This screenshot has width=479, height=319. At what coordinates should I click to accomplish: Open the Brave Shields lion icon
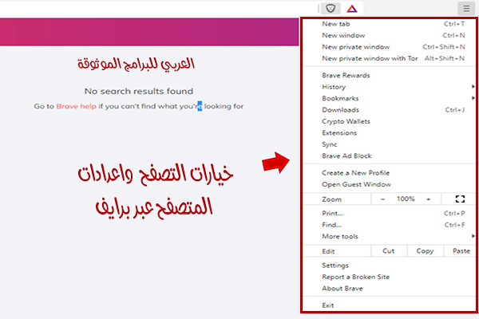tap(331, 9)
